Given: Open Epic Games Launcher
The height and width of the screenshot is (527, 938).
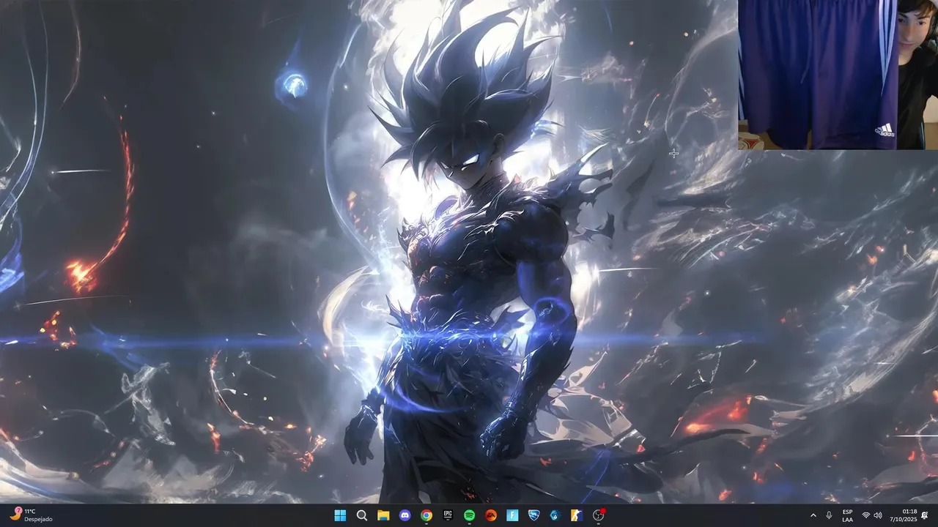Looking at the screenshot, I should [x=448, y=515].
